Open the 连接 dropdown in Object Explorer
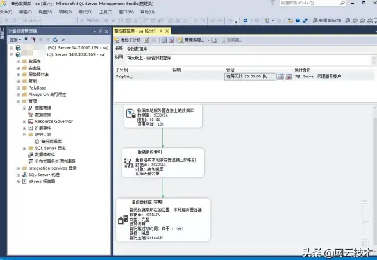377x260 pixels. point(15,40)
